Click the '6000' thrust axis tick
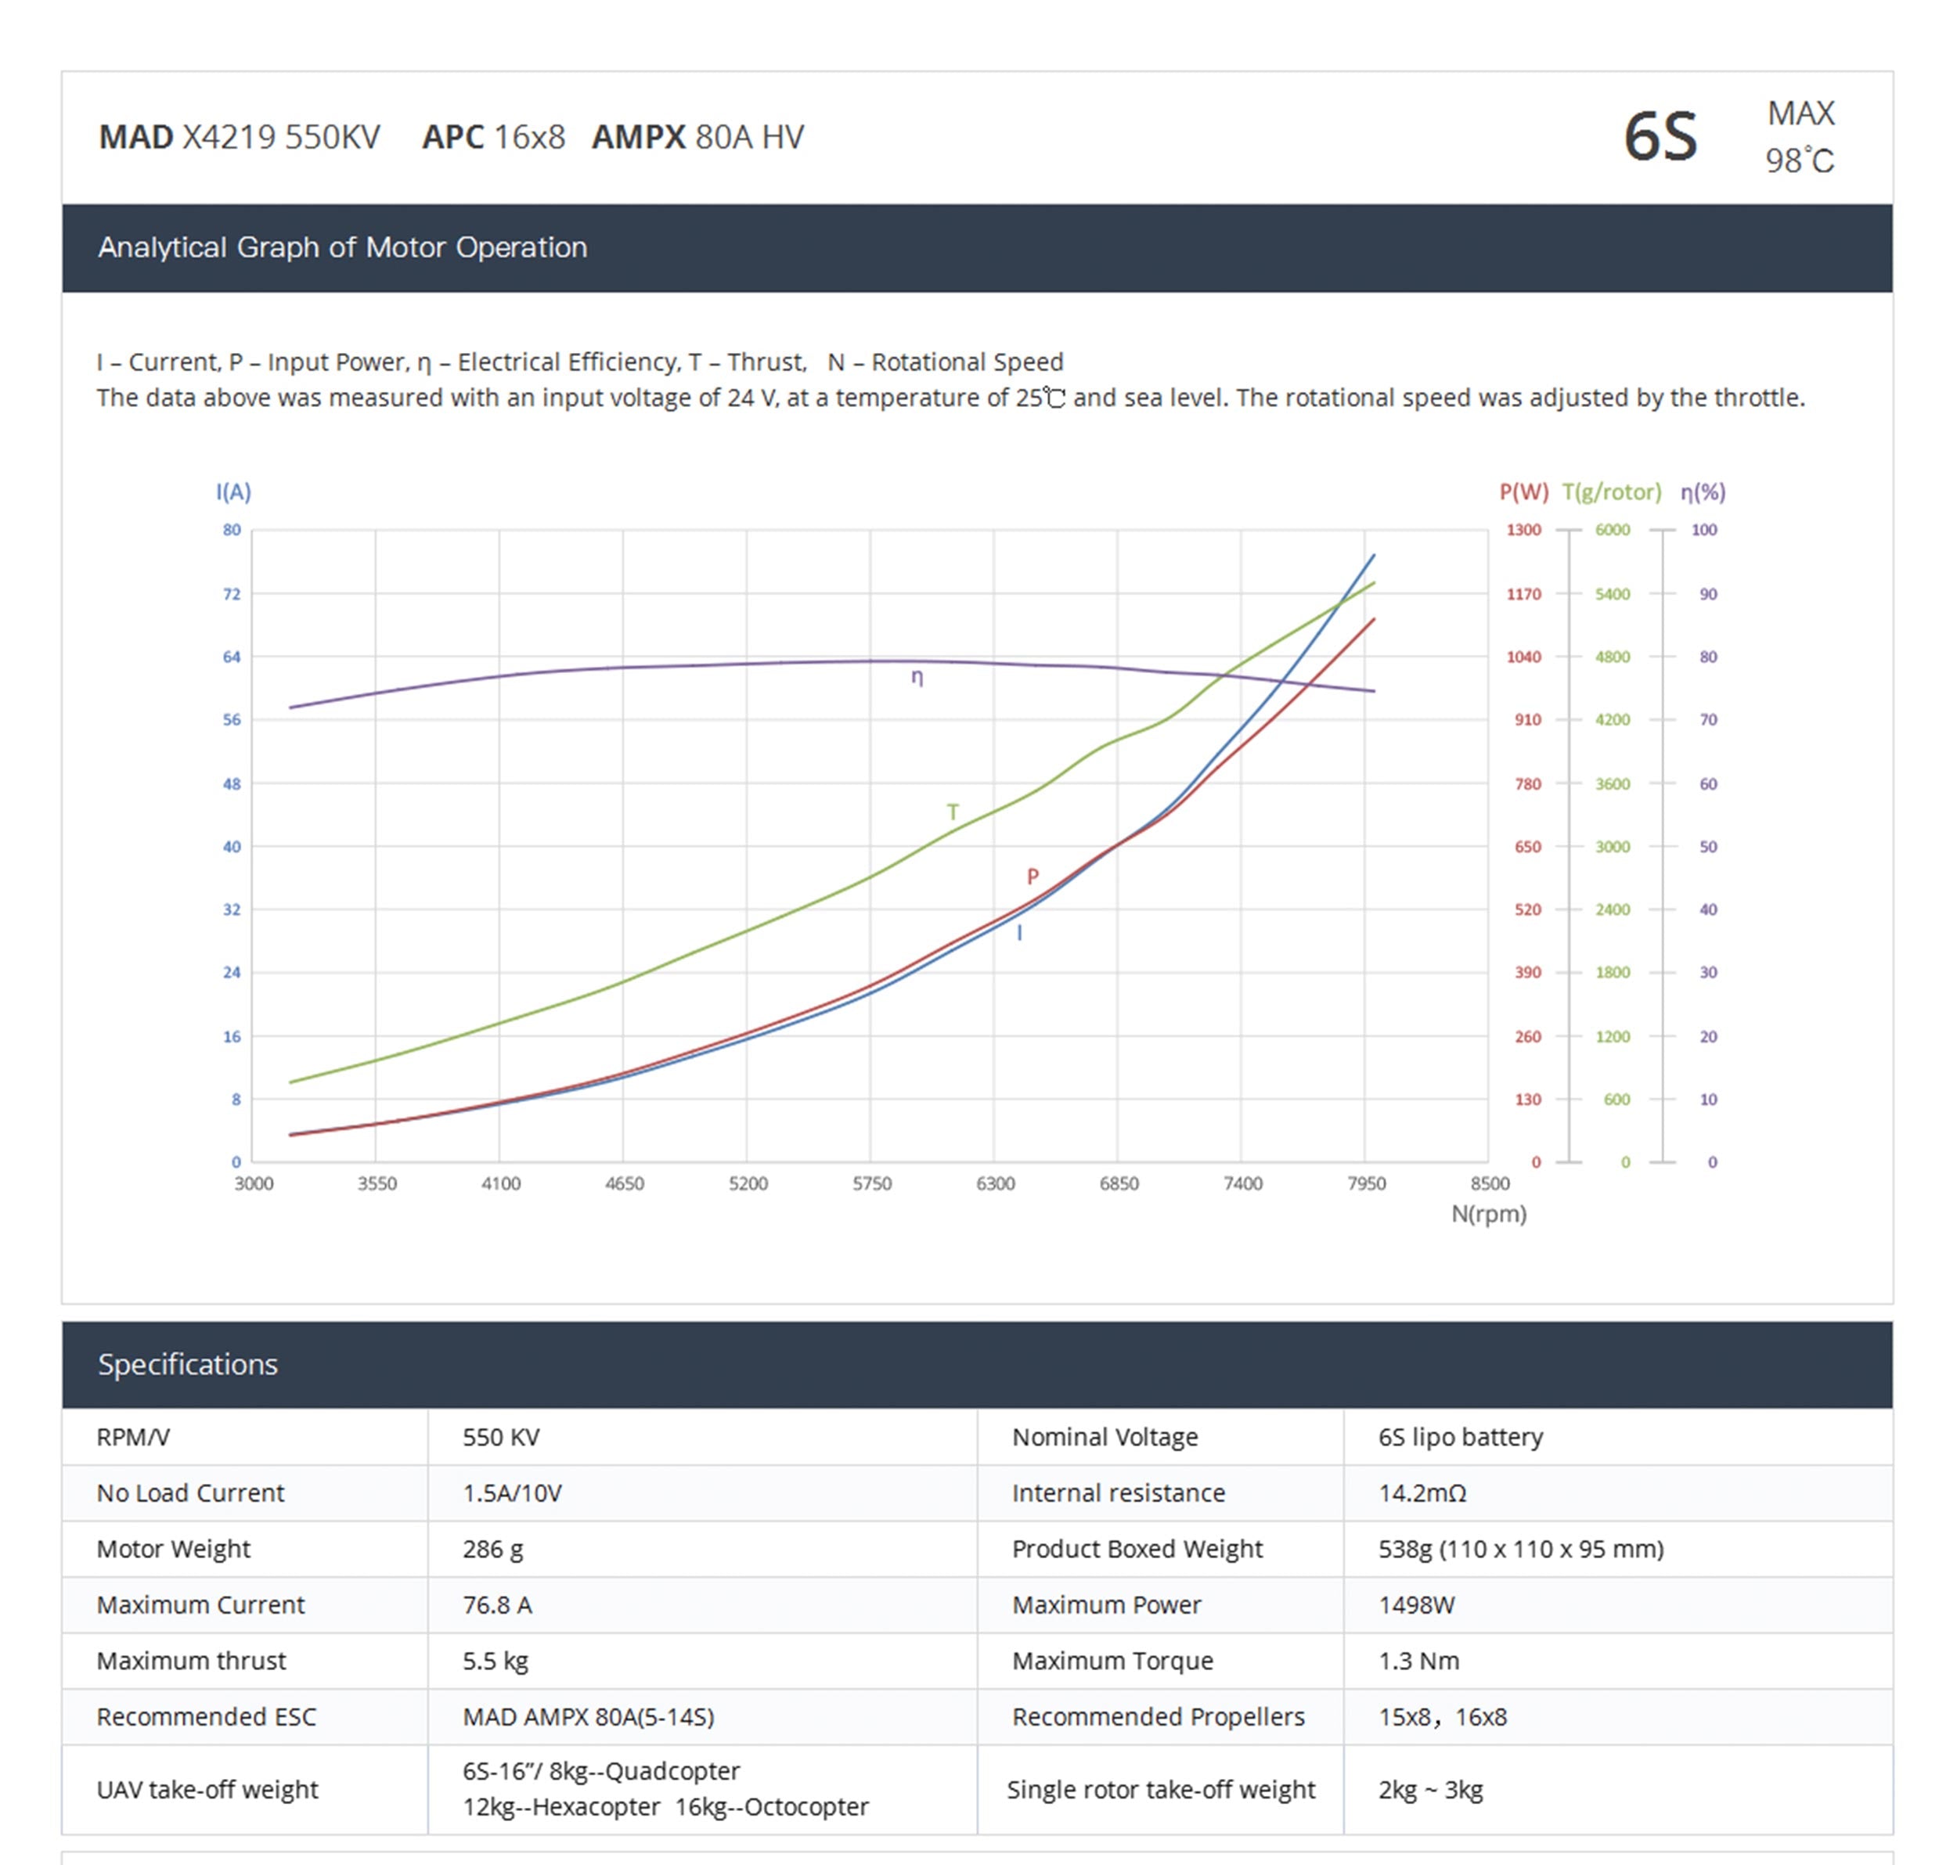Screen dimensions: 1957x1865 [x=1612, y=530]
